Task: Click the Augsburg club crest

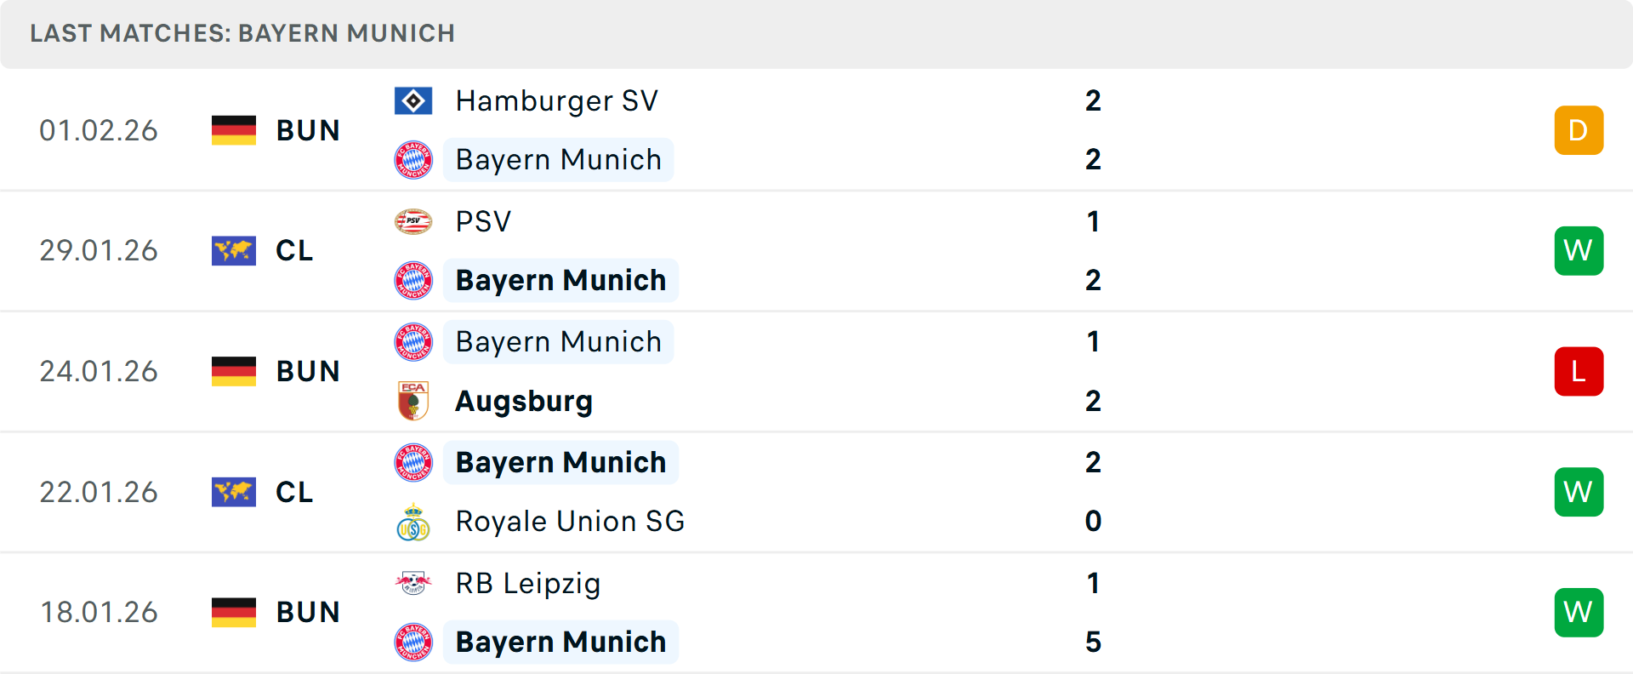Action: coord(413,401)
